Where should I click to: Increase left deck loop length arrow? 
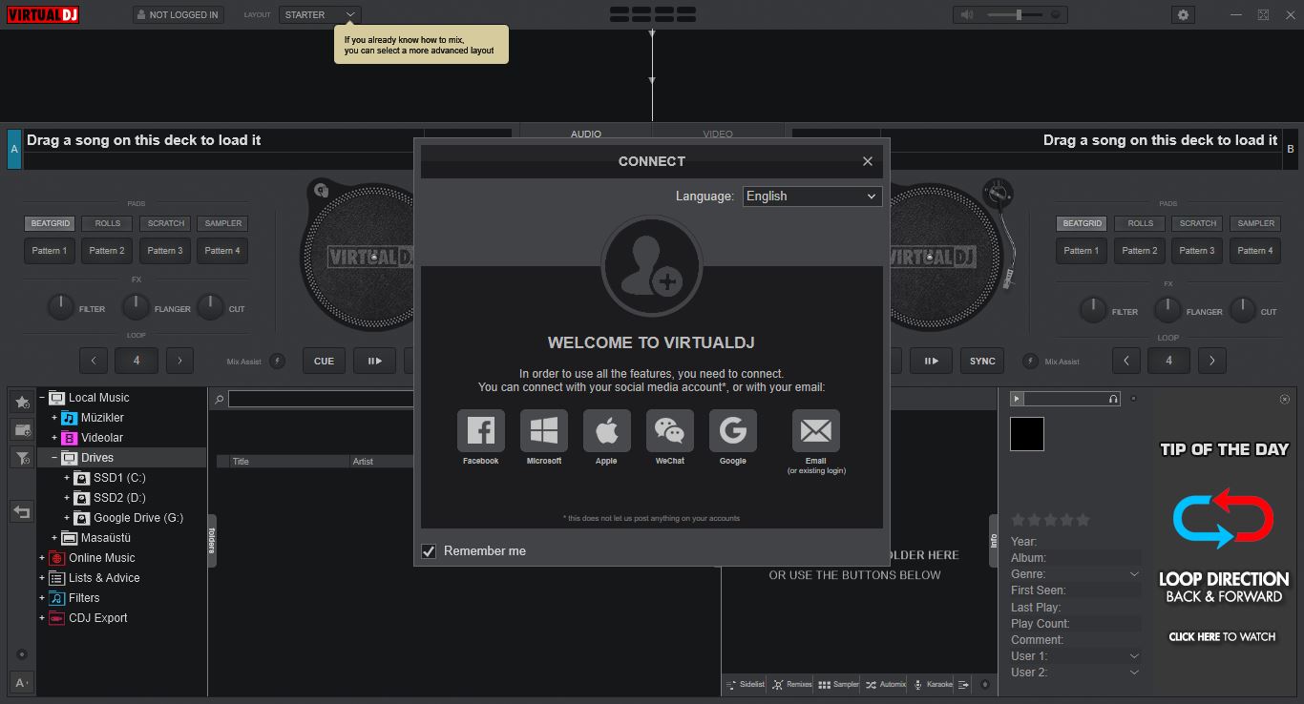179,361
